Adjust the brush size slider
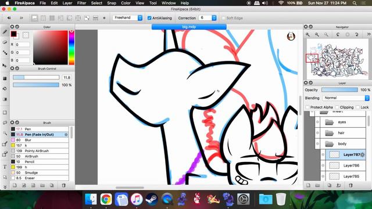Image resolution: width=372 pixels, height=209 pixels. (x=36, y=77)
